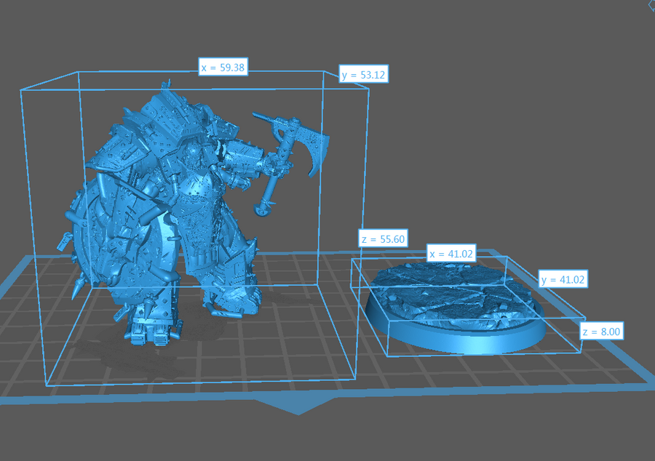Click the view cube icon in top-right corner
This screenshot has height=461, width=655.
tap(650, 4)
